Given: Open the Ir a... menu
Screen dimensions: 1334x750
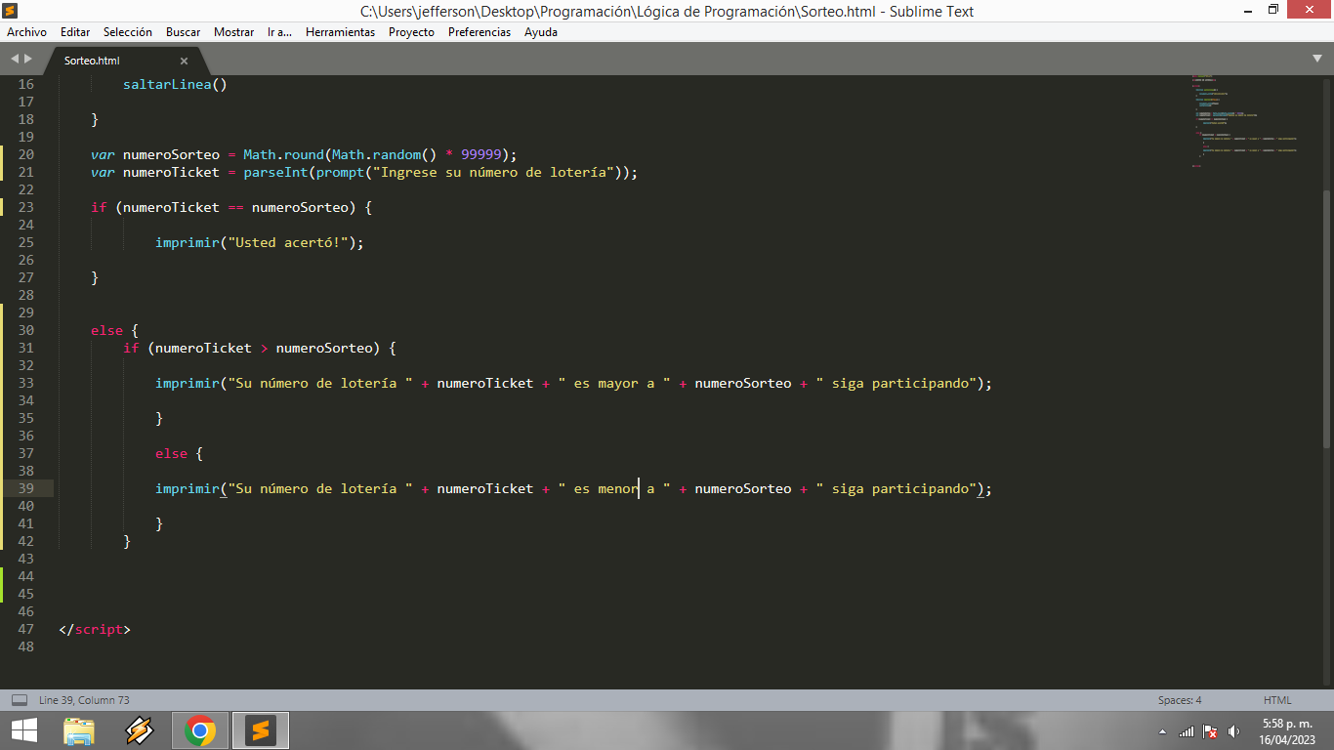Looking at the screenshot, I should click(x=279, y=32).
